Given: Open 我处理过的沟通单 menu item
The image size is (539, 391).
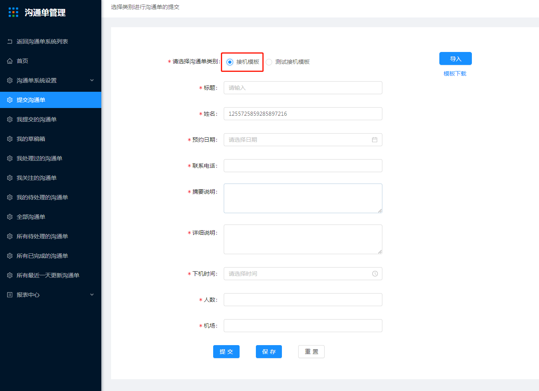Looking at the screenshot, I should click(50, 158).
